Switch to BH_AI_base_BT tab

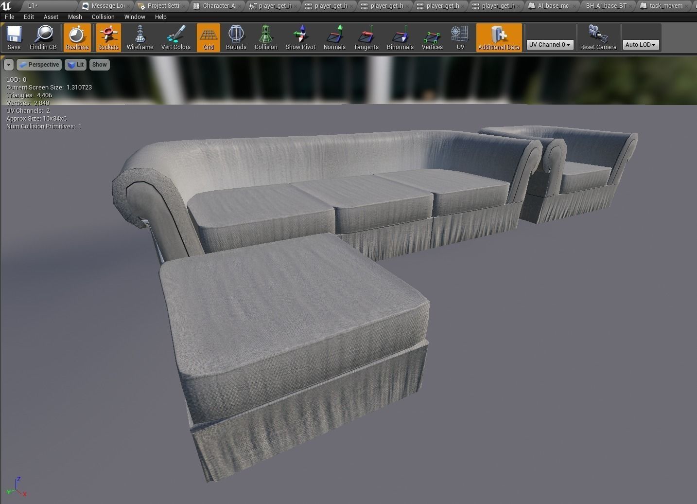(607, 6)
